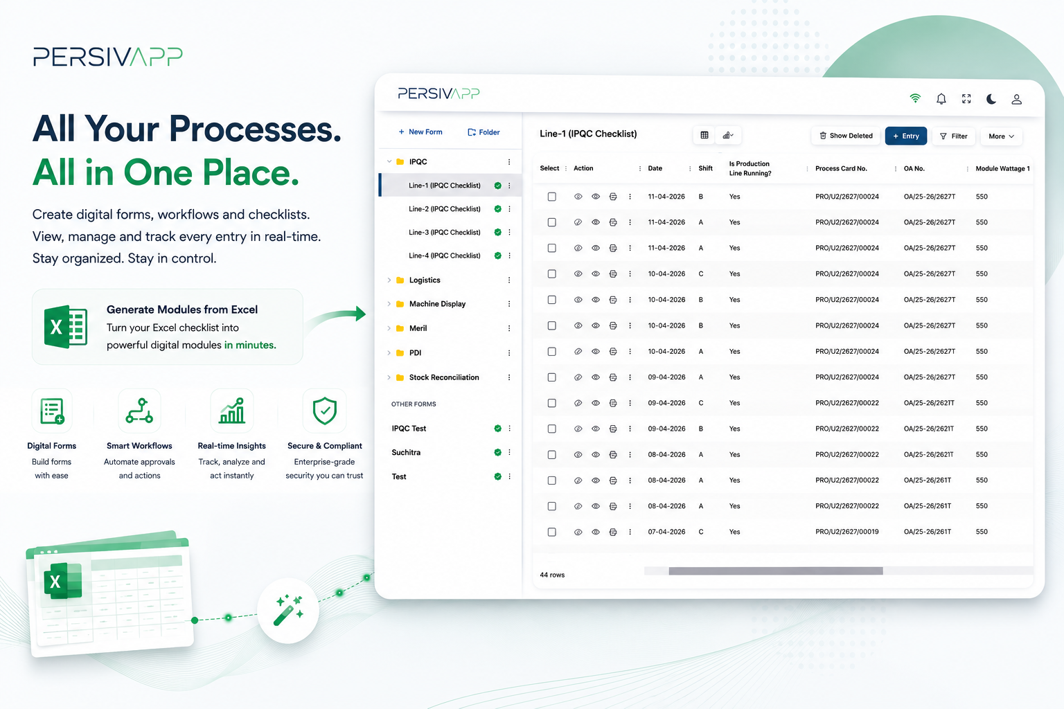Switch to dark mode via moon icon
1064x709 pixels.
(x=991, y=99)
